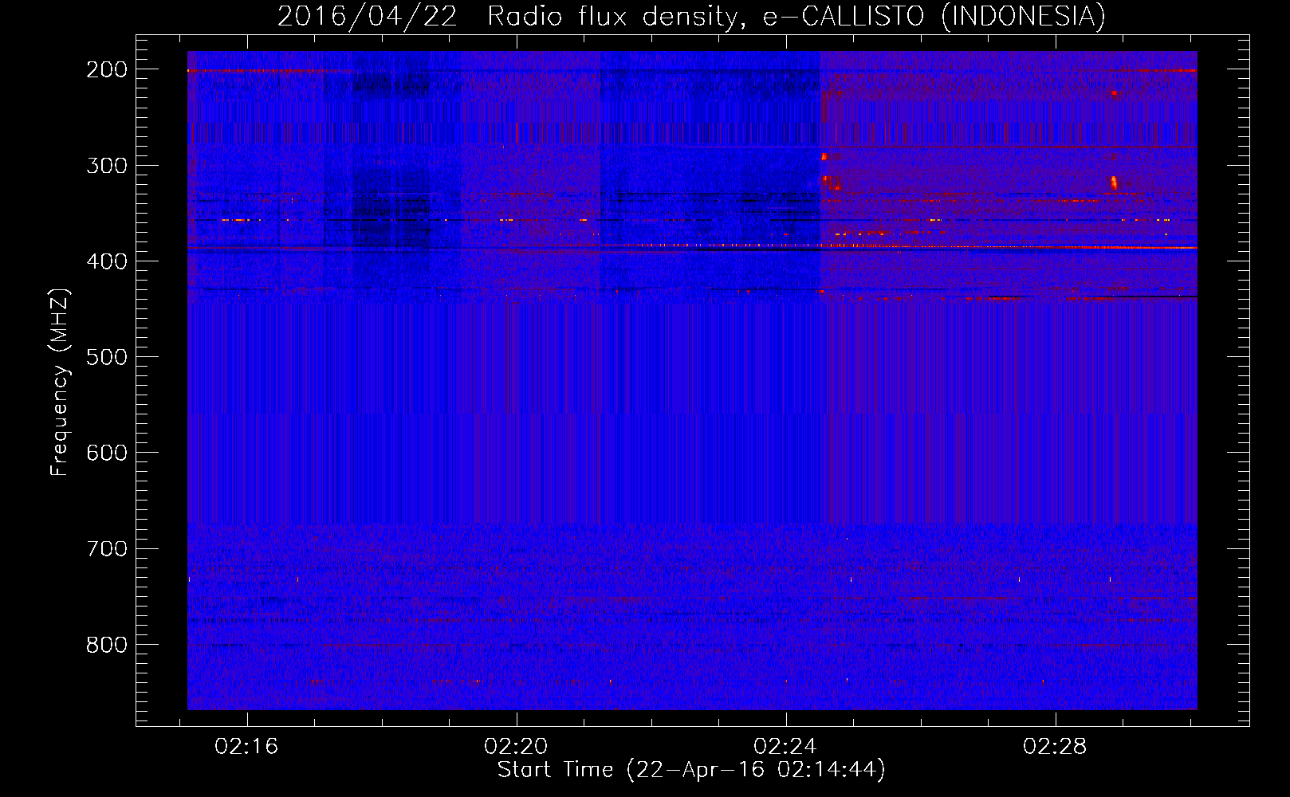1290x797 pixels.
Task: Click the 02:24 time tick label
Action: (785, 747)
